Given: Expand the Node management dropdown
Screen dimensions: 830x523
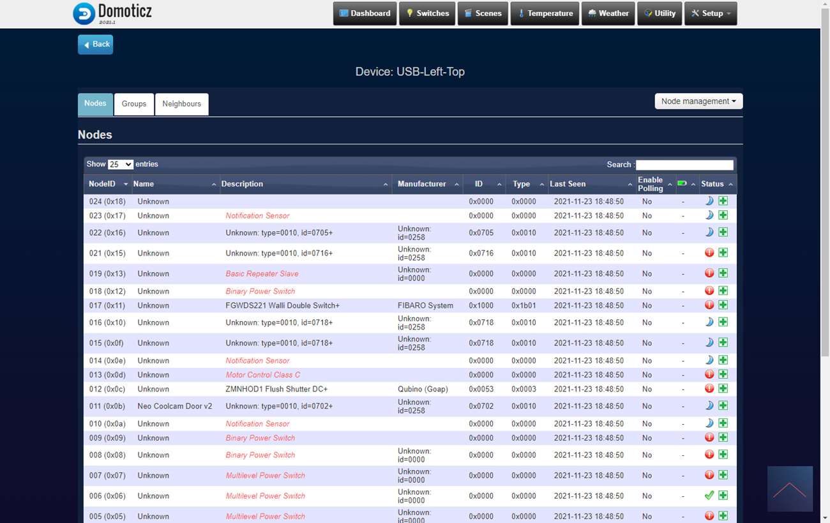Looking at the screenshot, I should (698, 102).
